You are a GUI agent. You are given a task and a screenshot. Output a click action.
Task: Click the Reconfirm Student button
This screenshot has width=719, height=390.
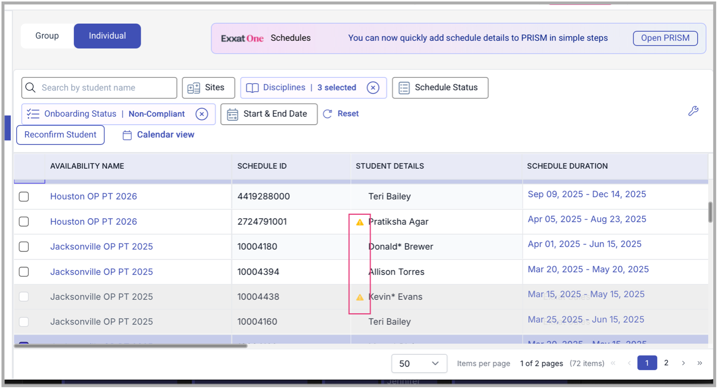(60, 135)
